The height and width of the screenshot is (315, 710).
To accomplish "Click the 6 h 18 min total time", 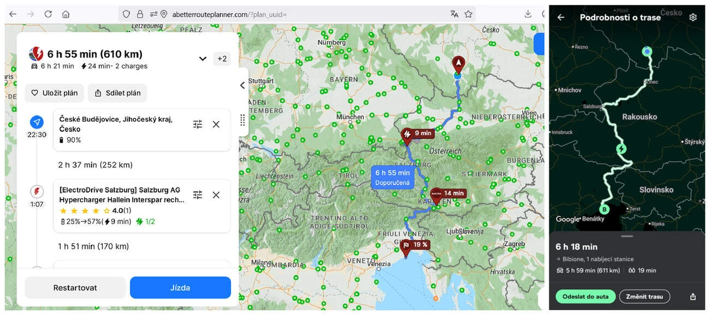I will click(576, 247).
